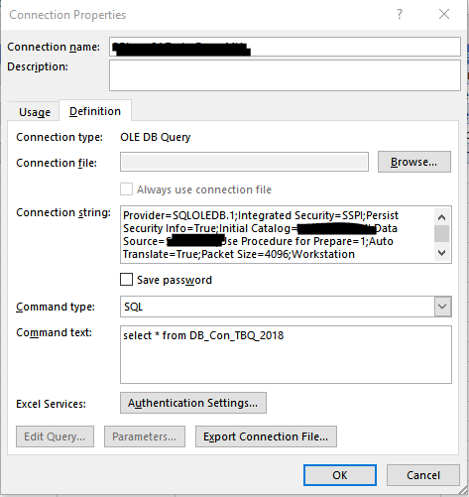Click the OLE DB Query connection type text
This screenshot has width=469, height=497.
[156, 137]
